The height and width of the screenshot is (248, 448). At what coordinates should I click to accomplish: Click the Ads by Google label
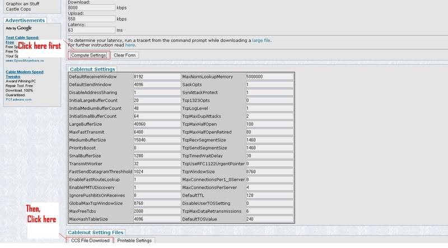(x=18, y=27)
